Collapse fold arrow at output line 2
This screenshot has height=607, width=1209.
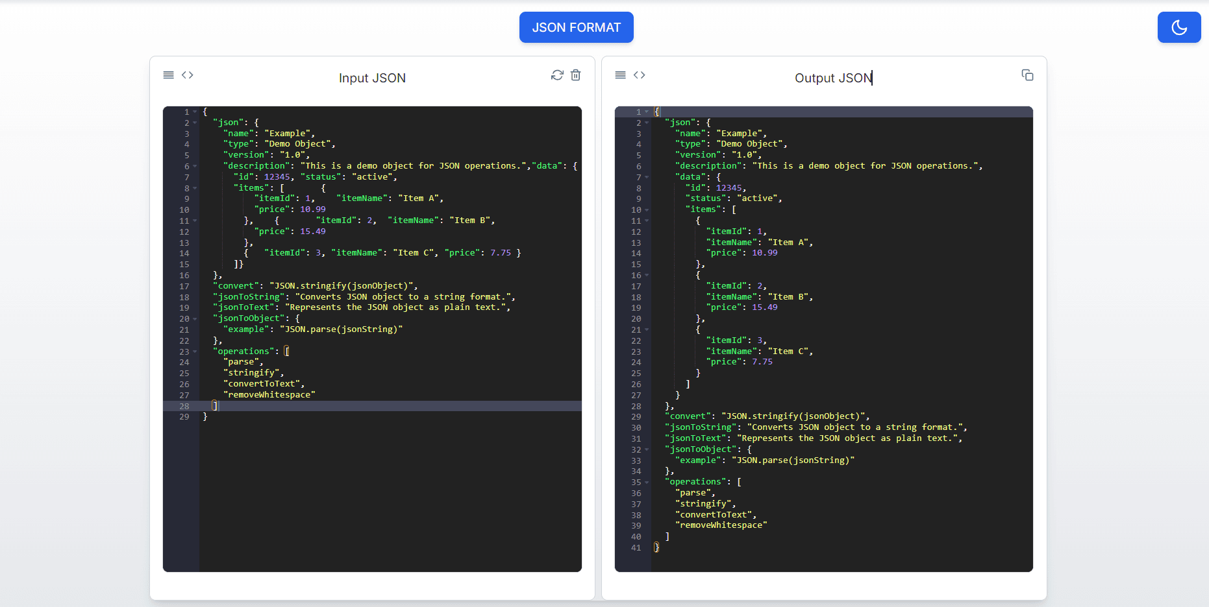[647, 123]
